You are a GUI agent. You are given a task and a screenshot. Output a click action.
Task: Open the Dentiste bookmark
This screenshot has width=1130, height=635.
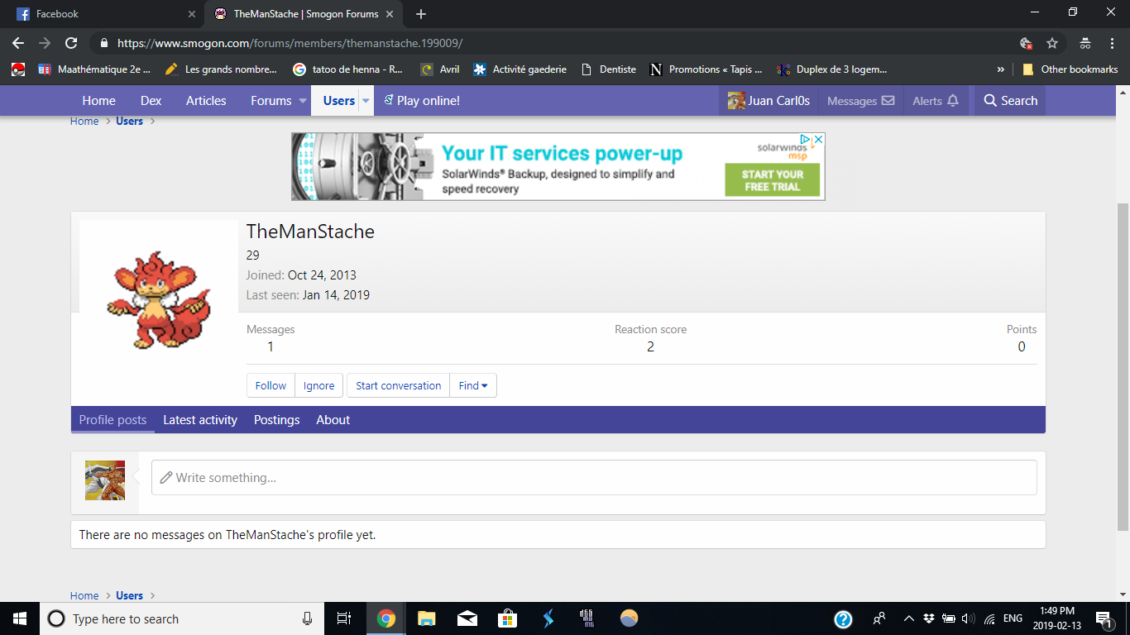point(609,69)
